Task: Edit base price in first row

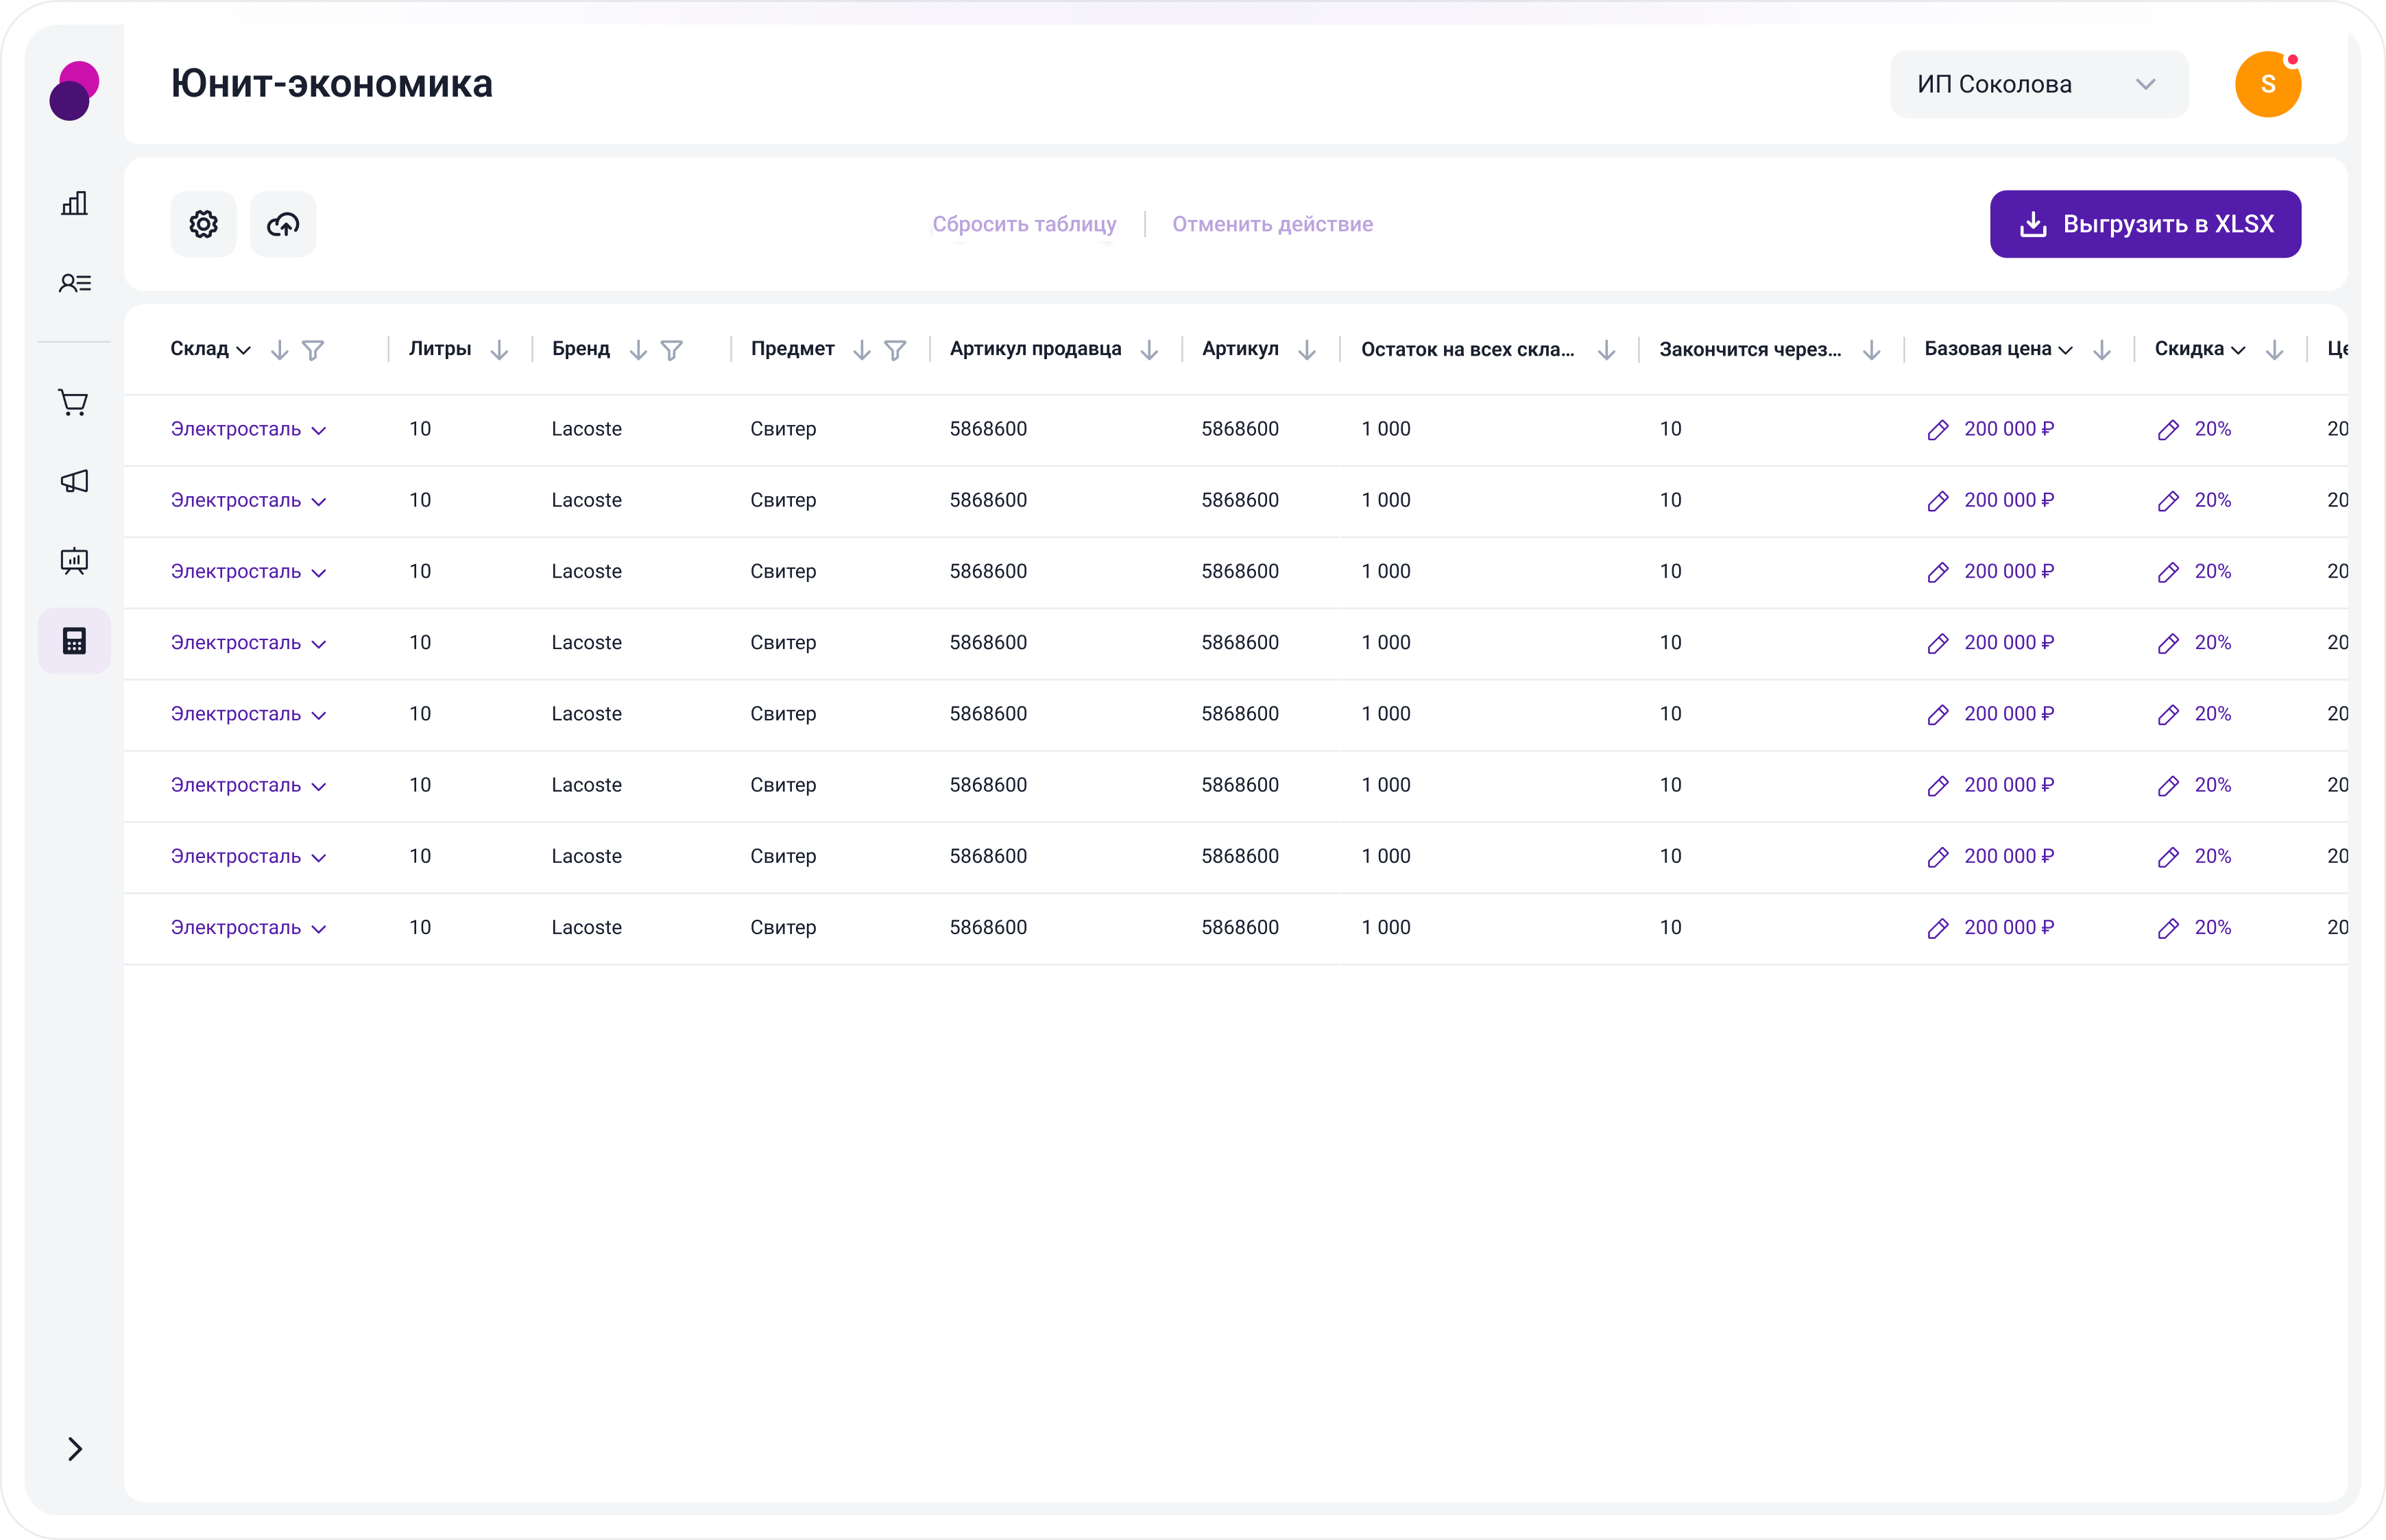Action: [1938, 430]
